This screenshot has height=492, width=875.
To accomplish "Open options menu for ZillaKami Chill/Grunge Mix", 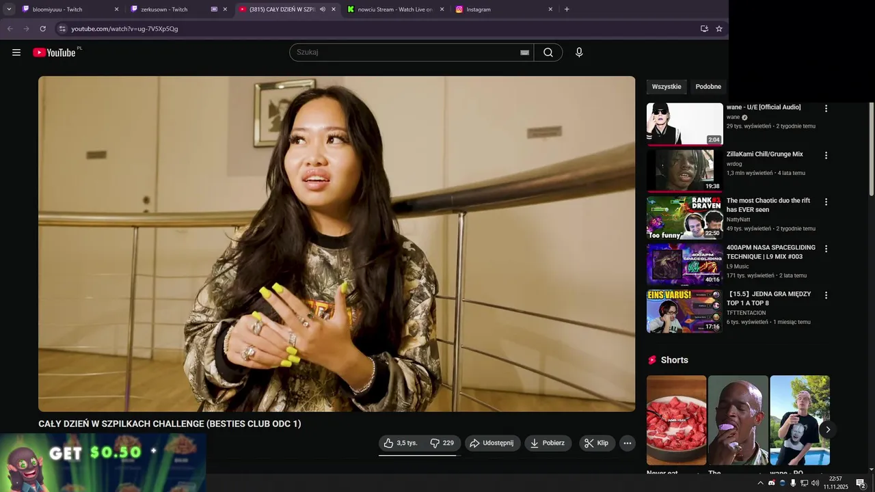I will click(x=826, y=156).
